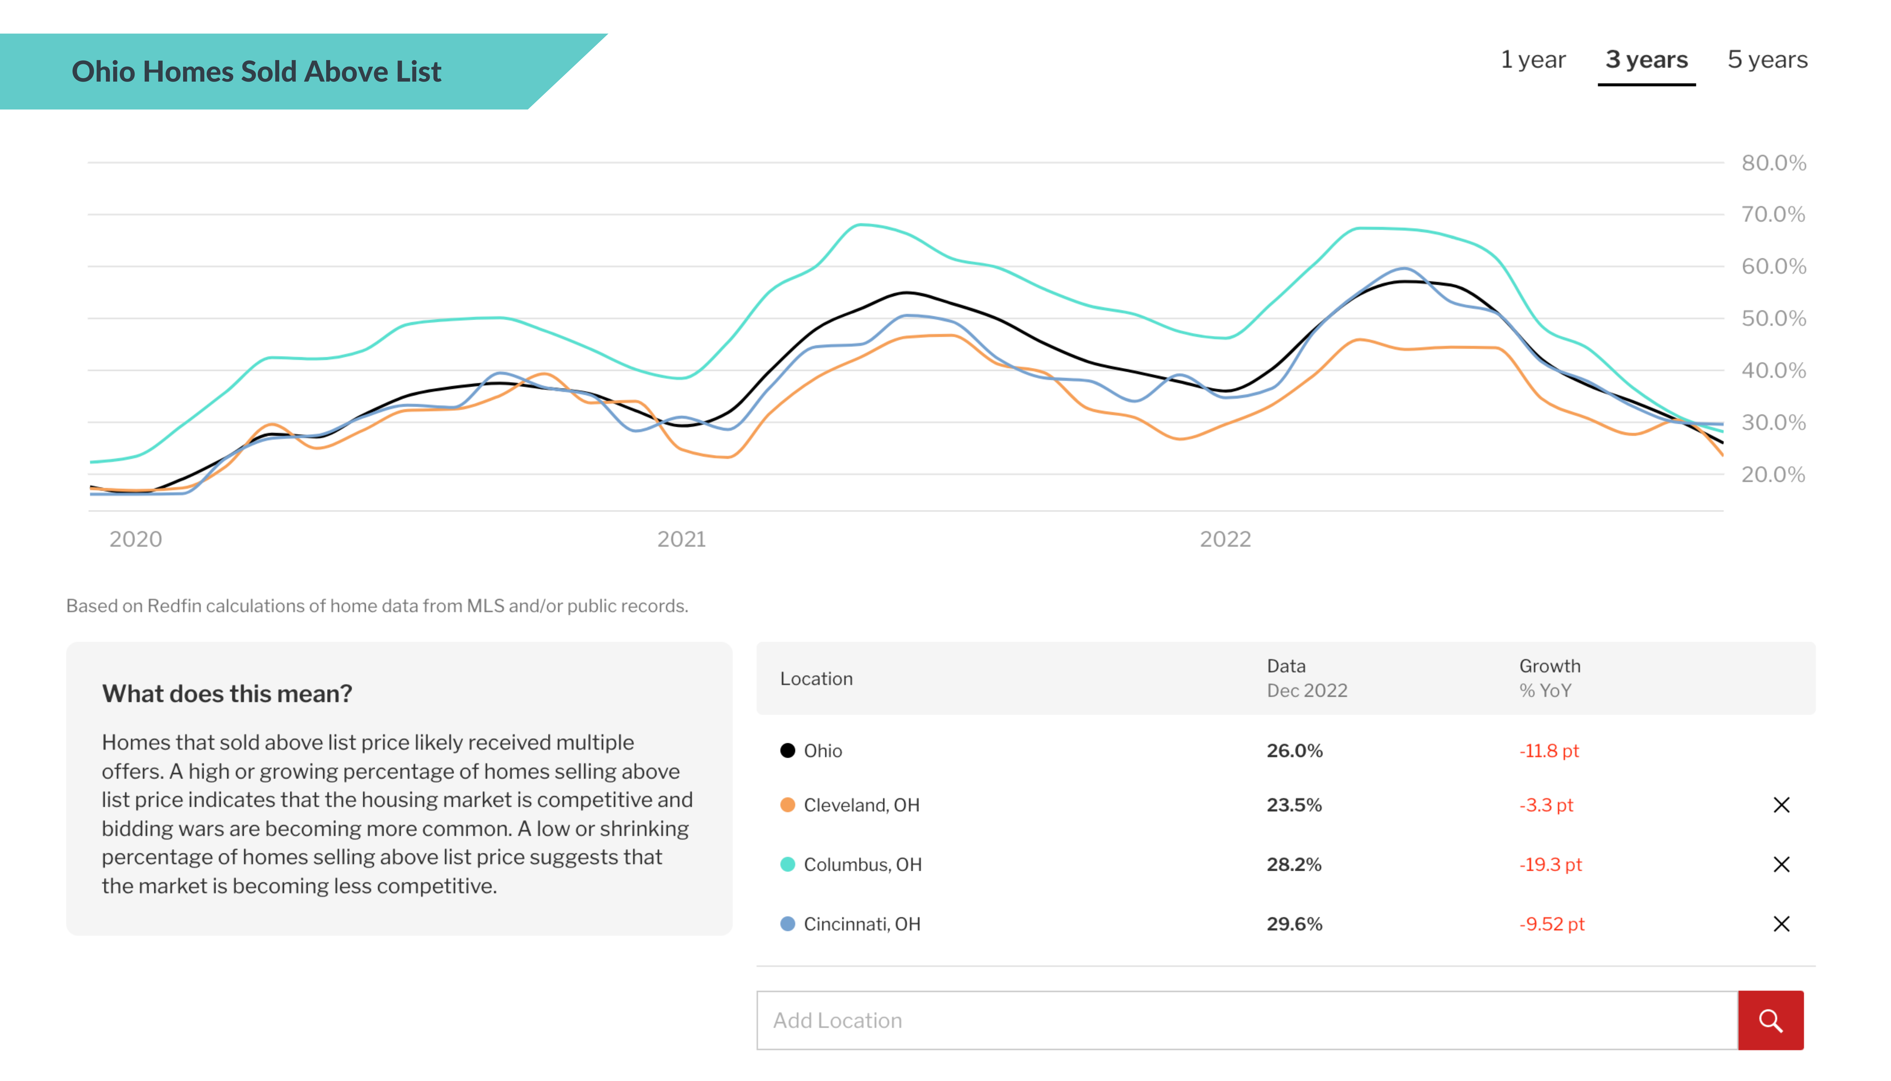Click the Redfin calculations footnote text

point(377,606)
